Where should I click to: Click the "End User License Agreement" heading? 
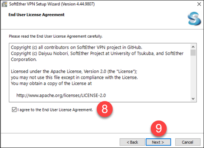pyautogui.click(x=37, y=15)
